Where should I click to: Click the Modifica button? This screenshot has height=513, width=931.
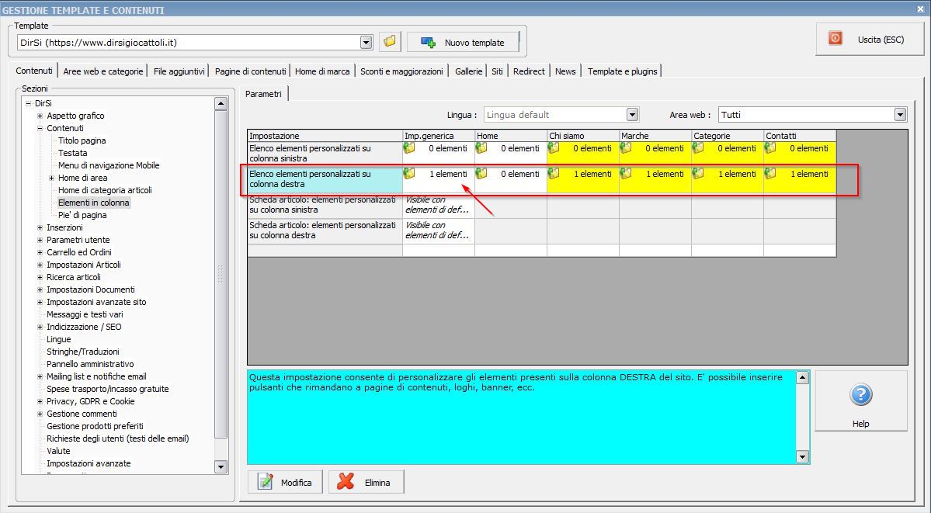click(285, 482)
